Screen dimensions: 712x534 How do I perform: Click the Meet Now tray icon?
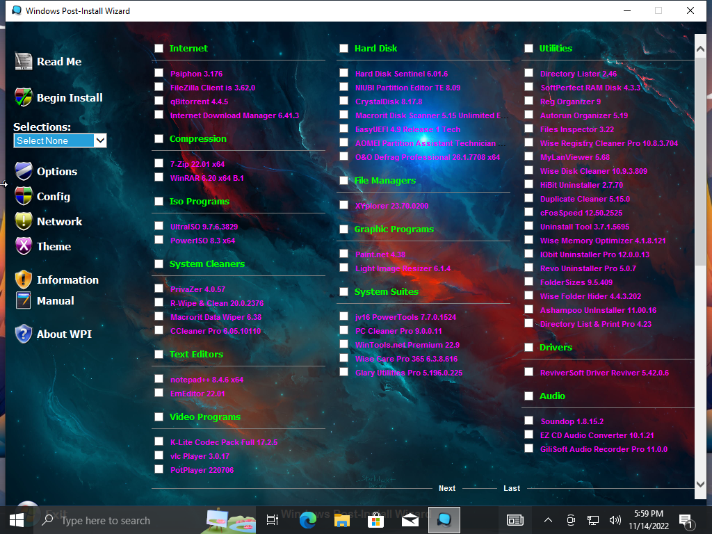pyautogui.click(x=571, y=520)
